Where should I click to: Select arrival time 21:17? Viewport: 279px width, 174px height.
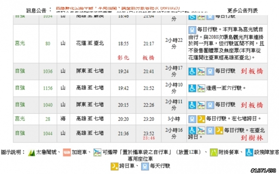click(149, 44)
